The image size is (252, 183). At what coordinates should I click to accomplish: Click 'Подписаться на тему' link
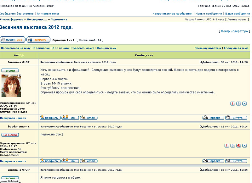pos(16,48)
